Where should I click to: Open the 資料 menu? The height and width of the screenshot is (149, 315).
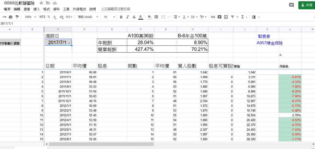(x=56, y=9)
